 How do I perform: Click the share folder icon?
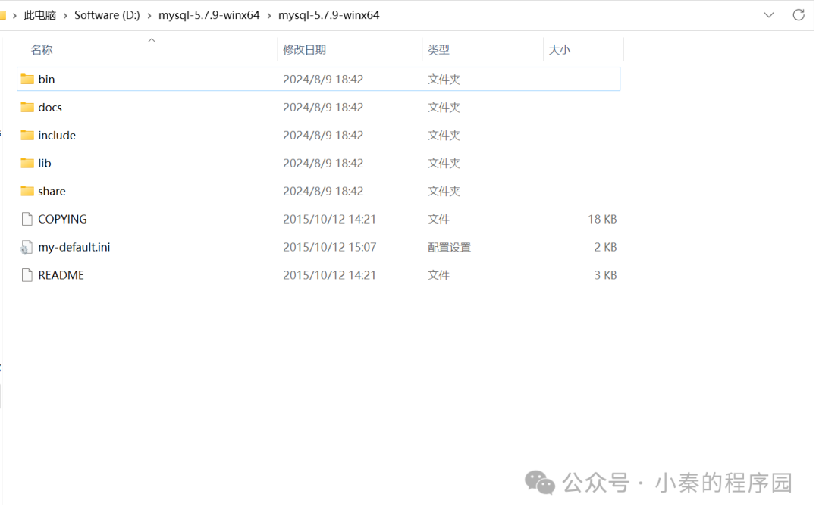27,191
